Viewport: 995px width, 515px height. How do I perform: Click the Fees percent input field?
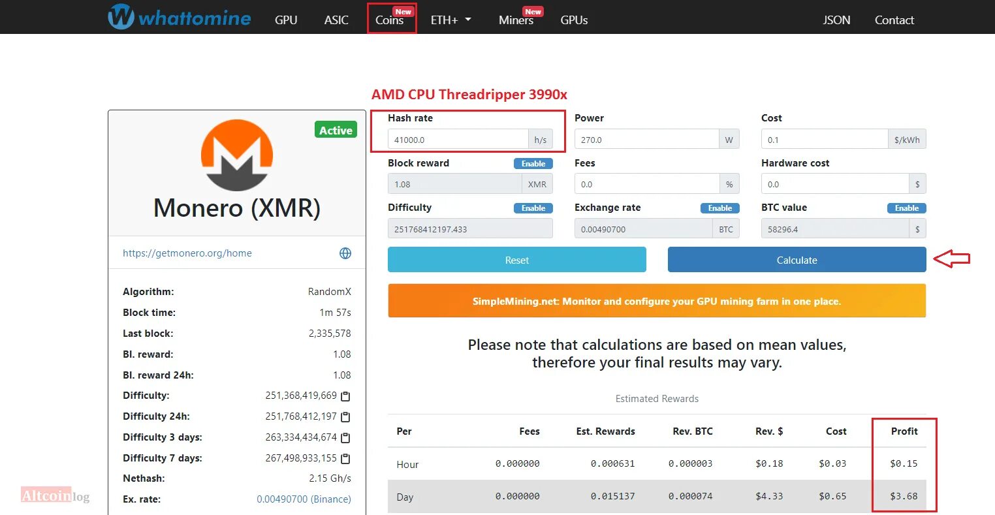point(646,184)
